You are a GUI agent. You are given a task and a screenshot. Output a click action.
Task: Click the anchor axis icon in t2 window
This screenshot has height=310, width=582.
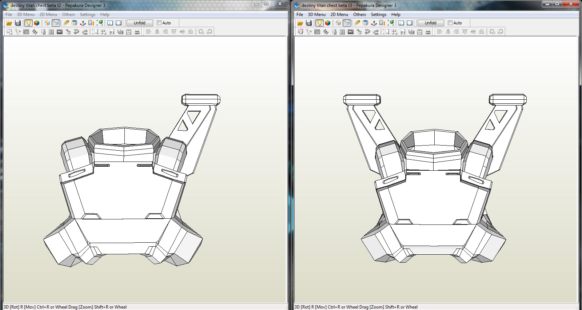click(83, 23)
